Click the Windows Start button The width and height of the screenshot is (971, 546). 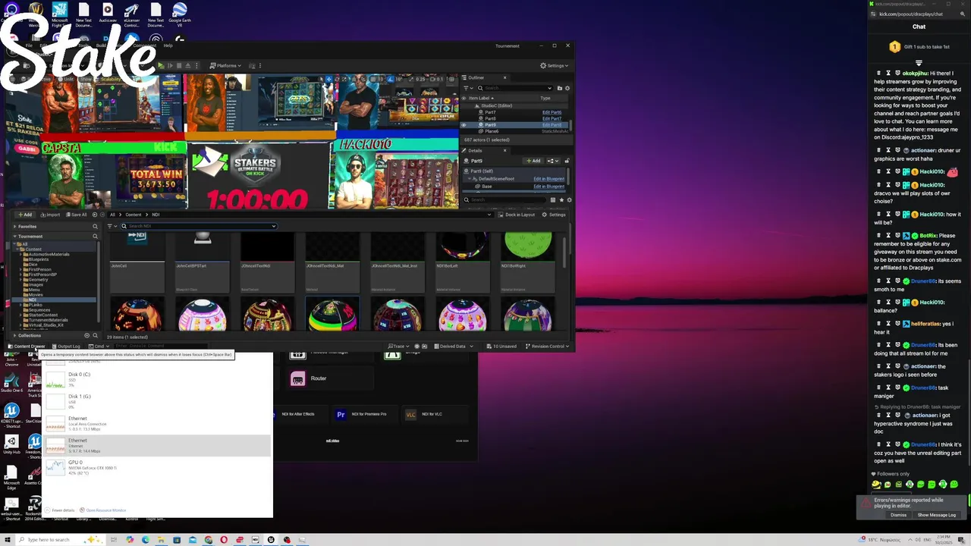click(9, 540)
